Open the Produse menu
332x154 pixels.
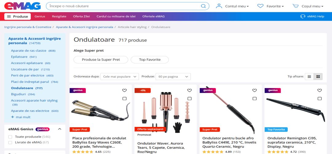[x=18, y=16]
